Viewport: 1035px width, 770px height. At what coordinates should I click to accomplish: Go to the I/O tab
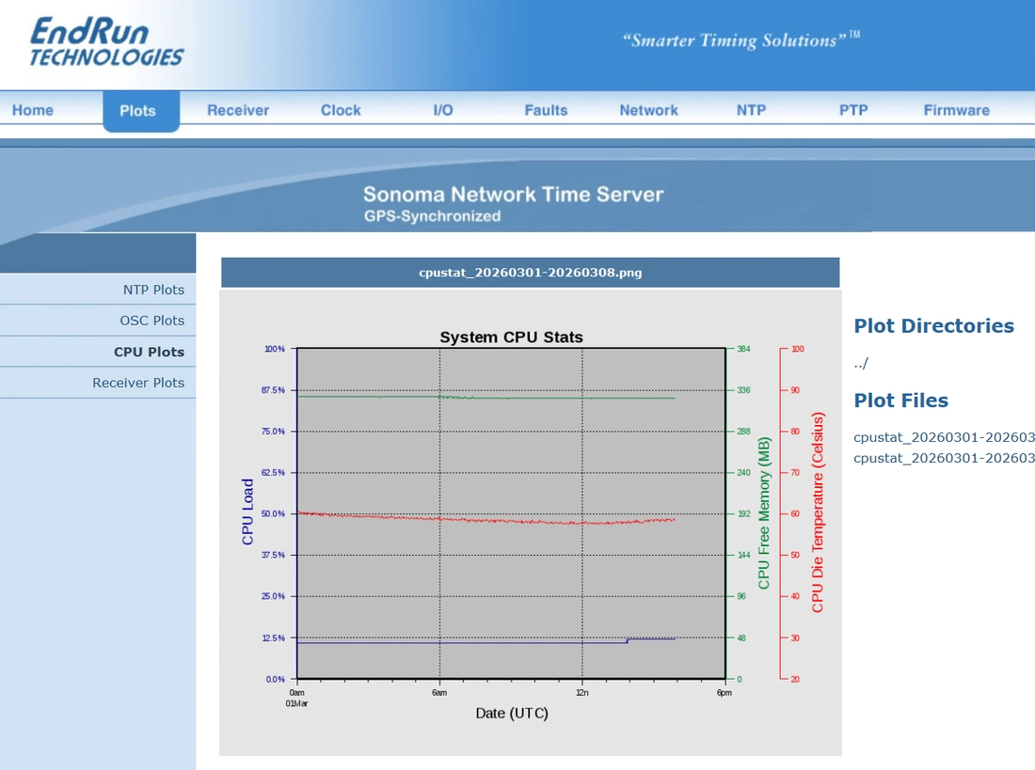click(443, 110)
